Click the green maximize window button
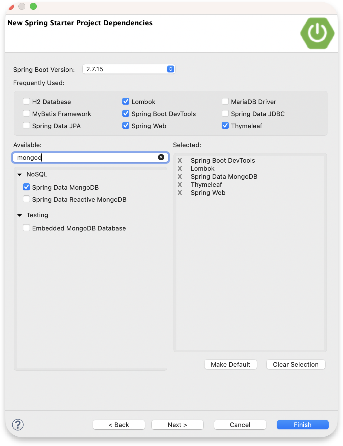343x446 pixels. [x=33, y=6]
